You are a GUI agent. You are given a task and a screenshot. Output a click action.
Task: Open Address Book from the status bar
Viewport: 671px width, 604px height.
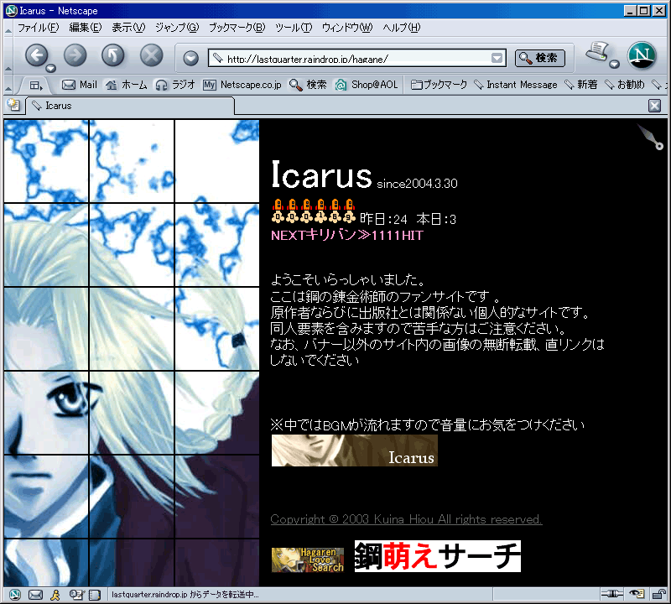click(95, 595)
